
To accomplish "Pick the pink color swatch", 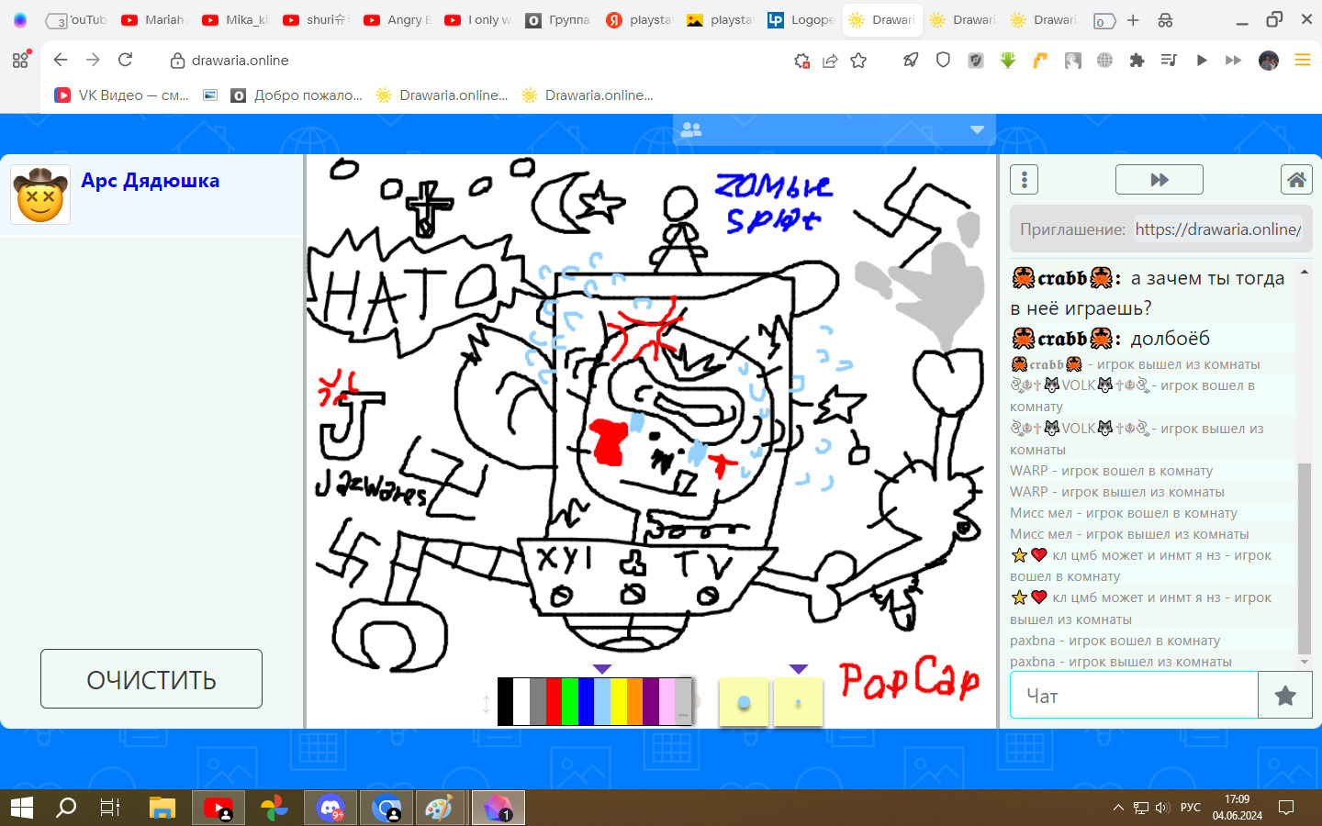I will pyautogui.click(x=667, y=701).
